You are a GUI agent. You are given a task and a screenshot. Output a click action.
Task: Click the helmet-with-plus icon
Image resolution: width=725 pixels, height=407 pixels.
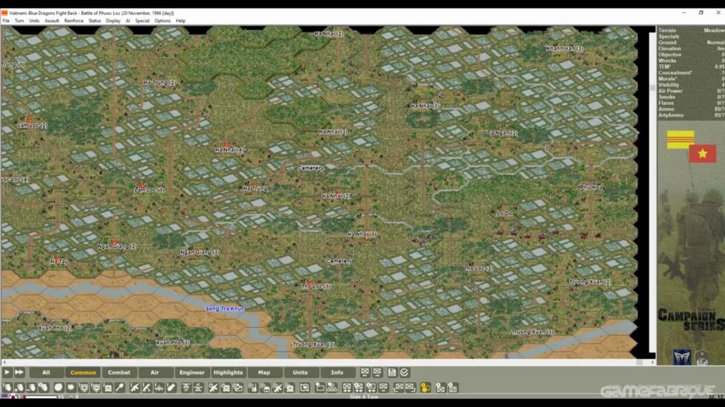coord(19,388)
